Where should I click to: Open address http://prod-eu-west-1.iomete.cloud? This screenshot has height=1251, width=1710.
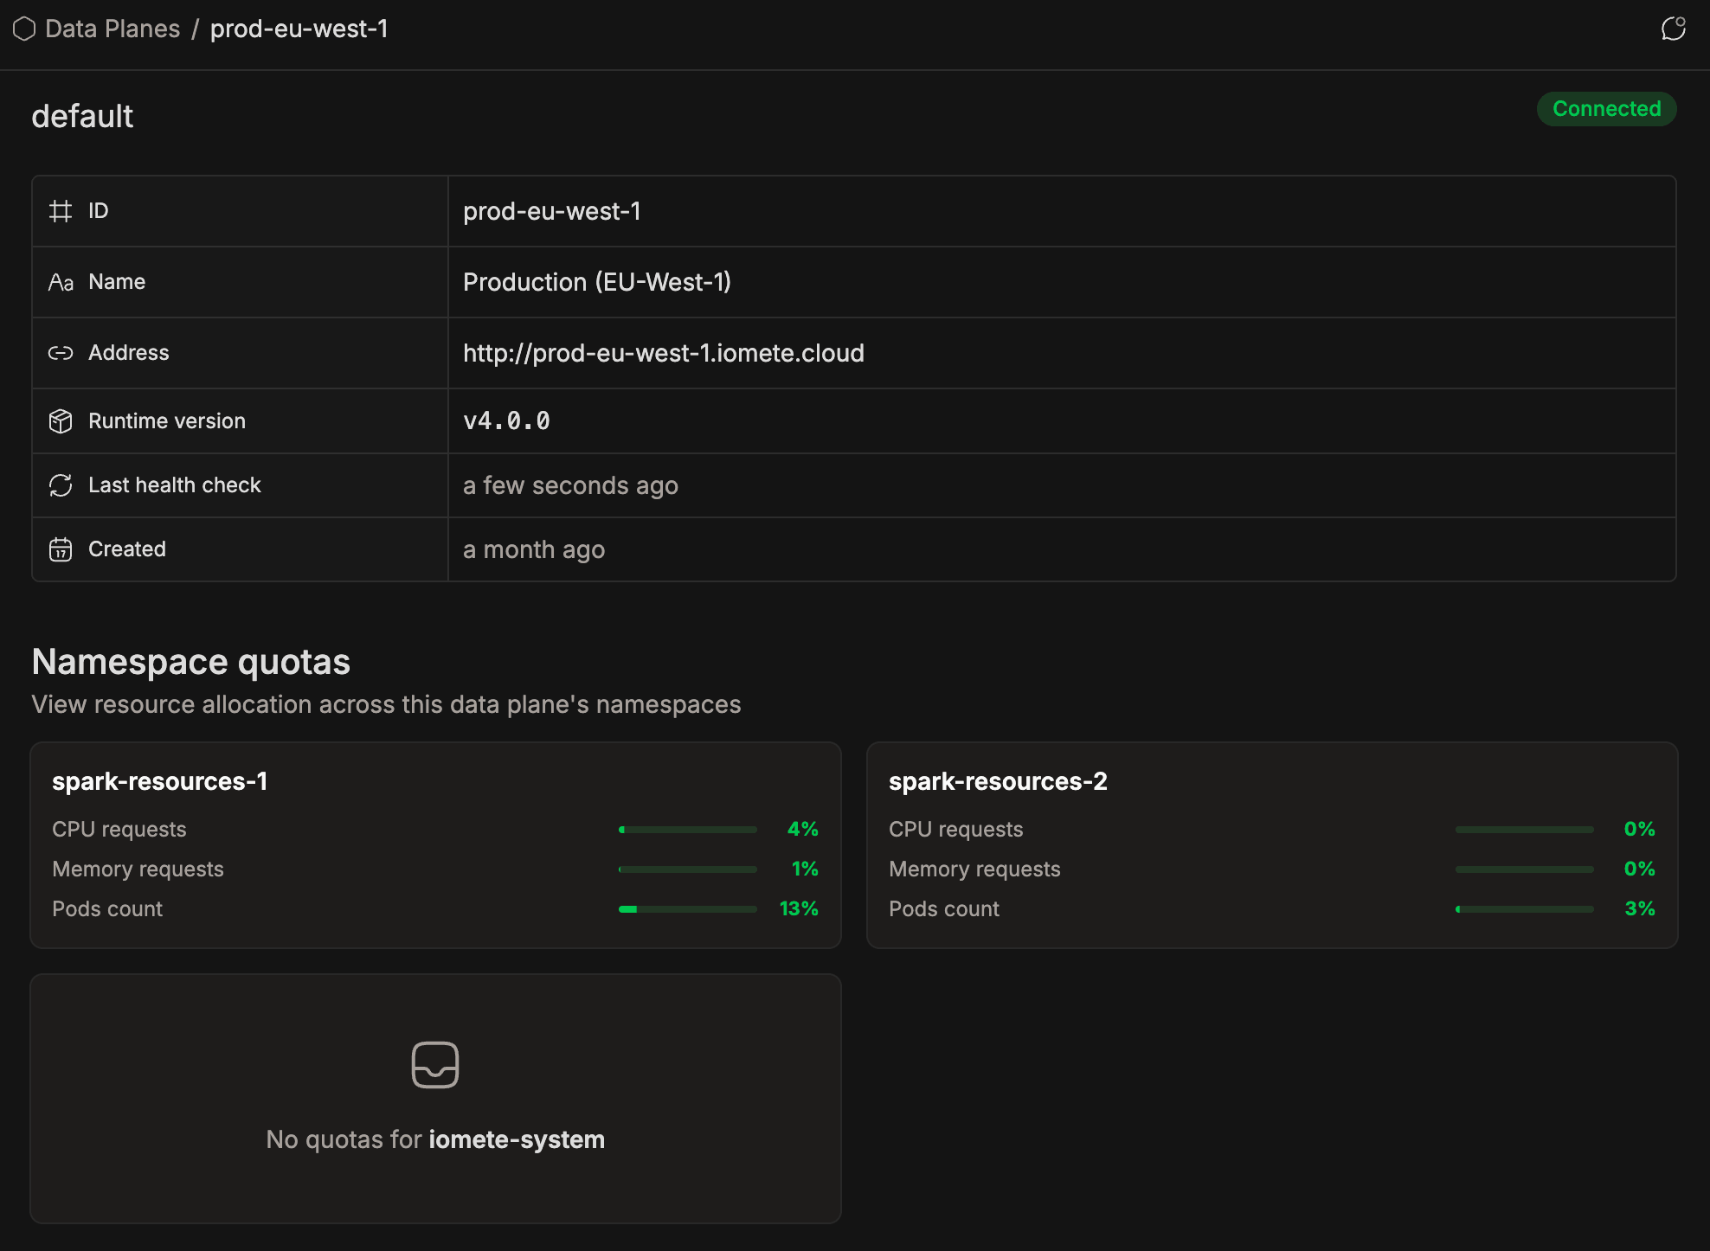[x=664, y=353]
